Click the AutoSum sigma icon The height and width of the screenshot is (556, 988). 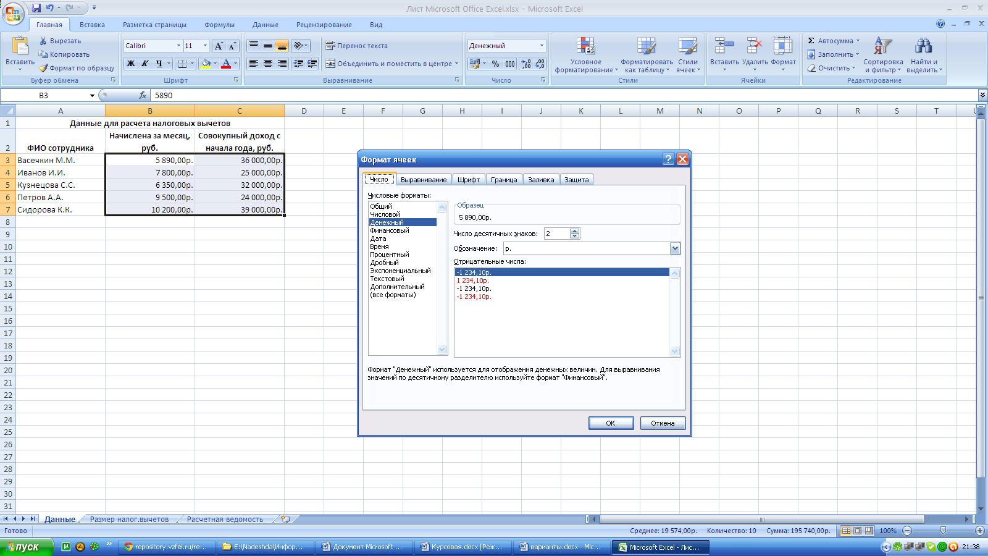coord(811,41)
